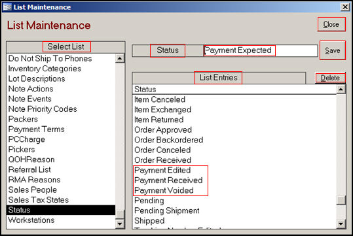Select the Payment Voided entry

coord(234,190)
